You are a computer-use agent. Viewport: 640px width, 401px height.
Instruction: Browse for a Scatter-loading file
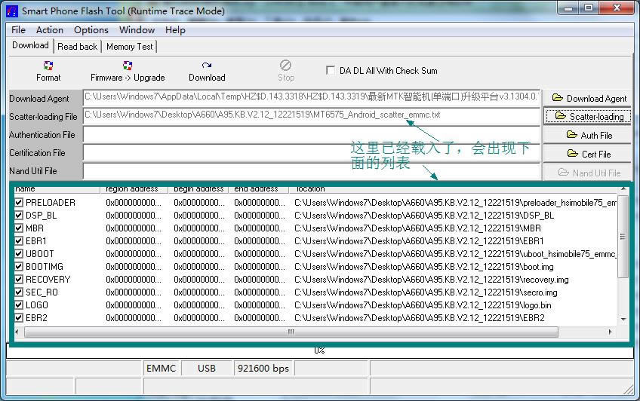(589, 116)
